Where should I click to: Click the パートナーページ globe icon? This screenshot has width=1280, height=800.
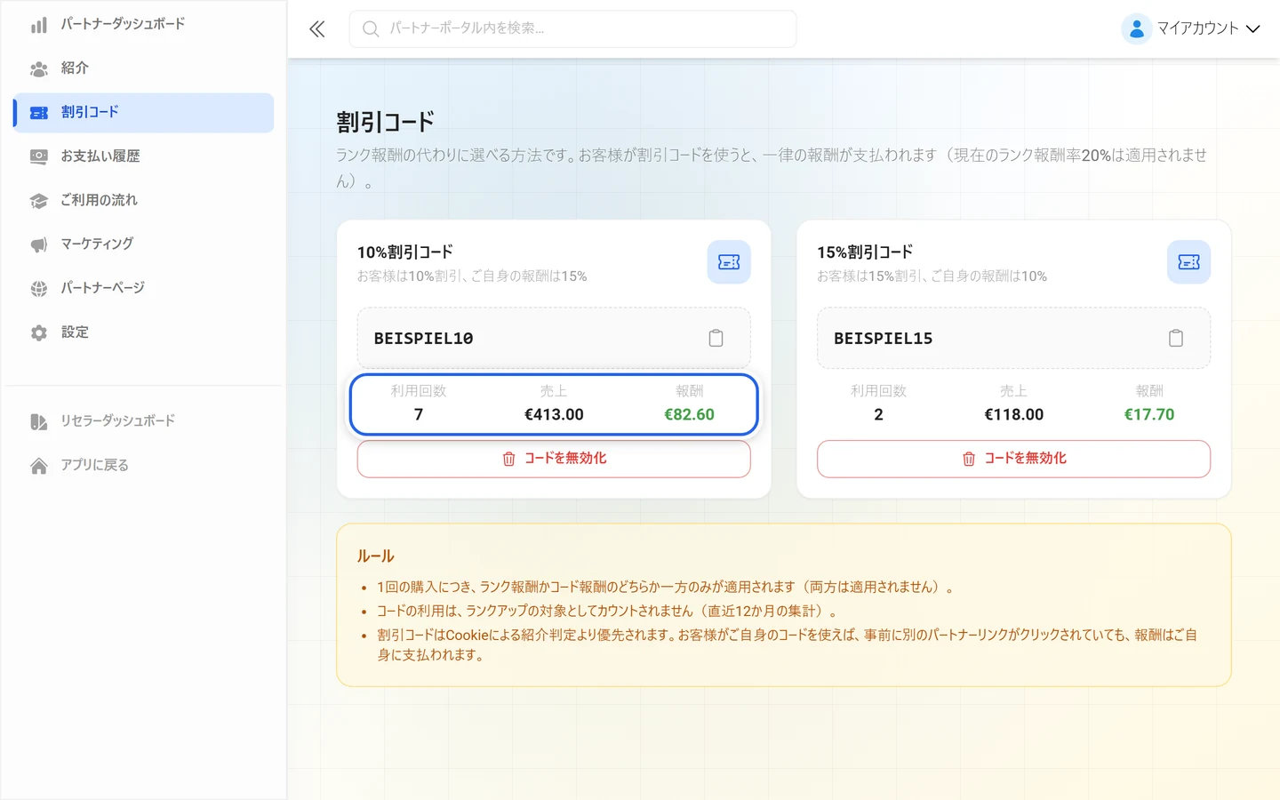pyautogui.click(x=38, y=289)
